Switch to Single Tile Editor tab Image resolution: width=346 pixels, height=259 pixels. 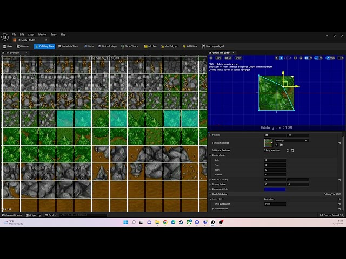coord(221,53)
